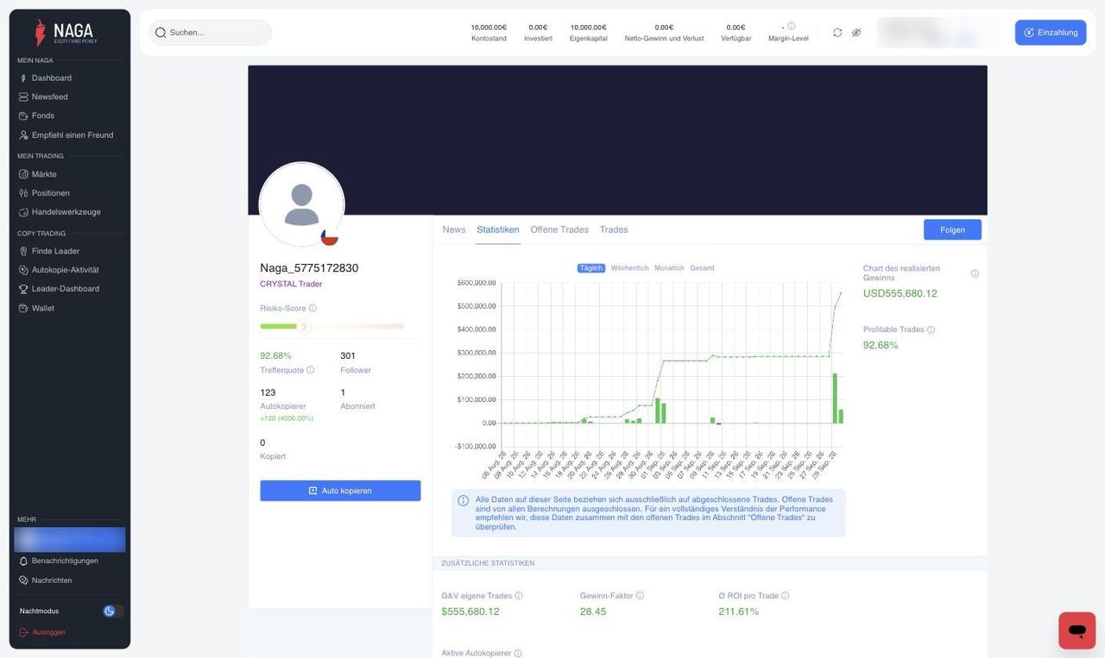Image resolution: width=1105 pixels, height=658 pixels.
Task: Open the Offene Trades tab
Action: click(559, 229)
